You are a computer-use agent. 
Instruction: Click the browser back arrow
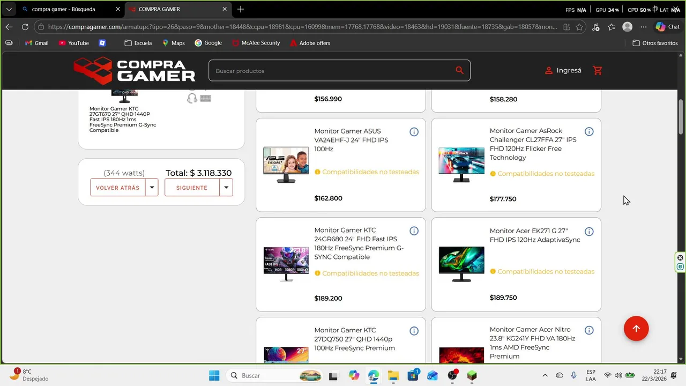(9, 27)
